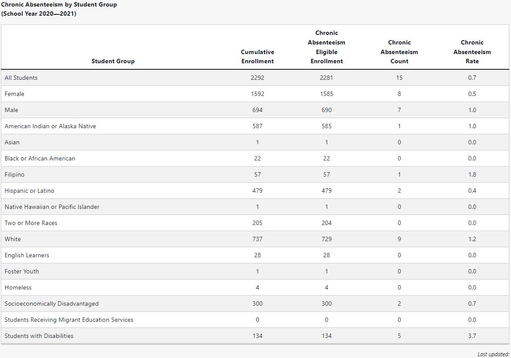The height and width of the screenshot is (358, 511).
Task: Click the Chronic Absenteeism by Student Group title
Action: coord(59,4)
